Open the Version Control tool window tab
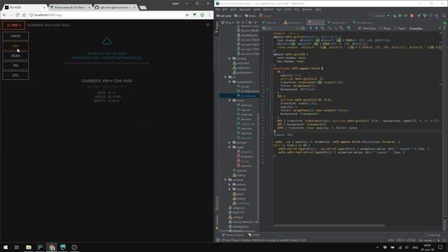Screen dimensions: 448x252 point(232,235)
